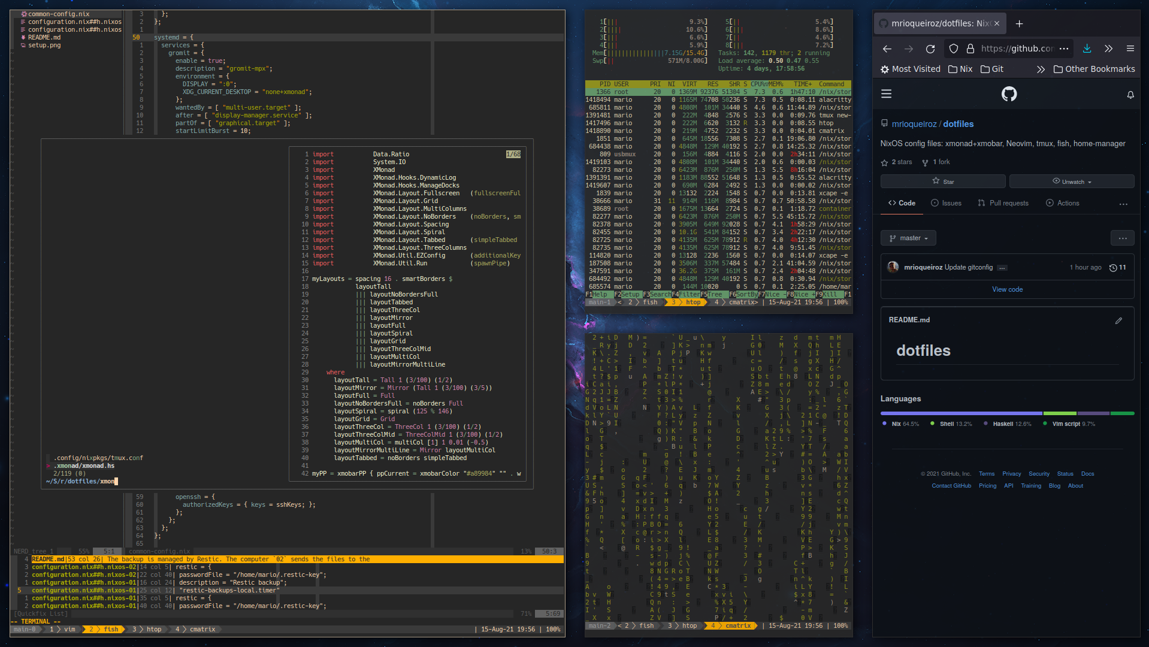
Task: Click Haskell 12.6% language entry
Action: pos(1008,424)
